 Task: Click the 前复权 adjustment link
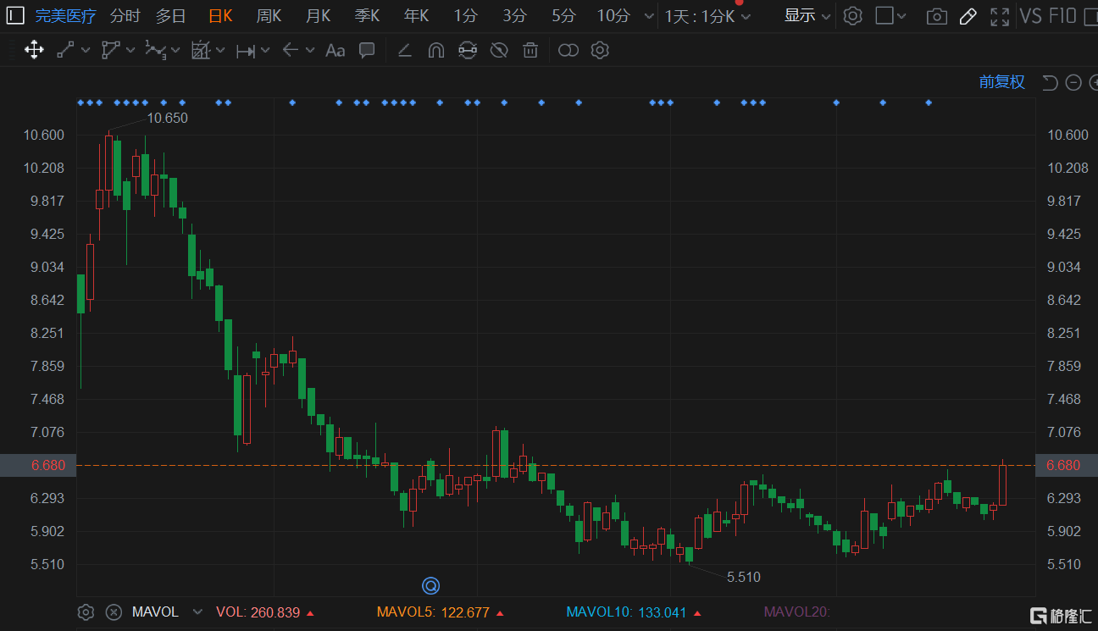tap(1001, 82)
